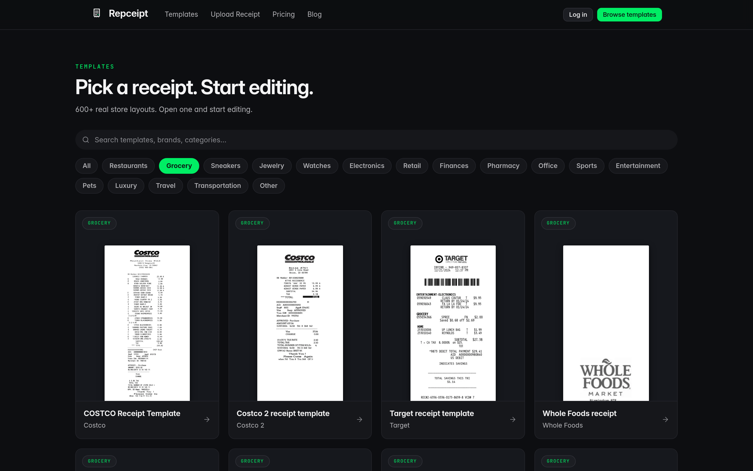Open arrow on Costco 2 receipt card
The height and width of the screenshot is (471, 753).
point(360,420)
